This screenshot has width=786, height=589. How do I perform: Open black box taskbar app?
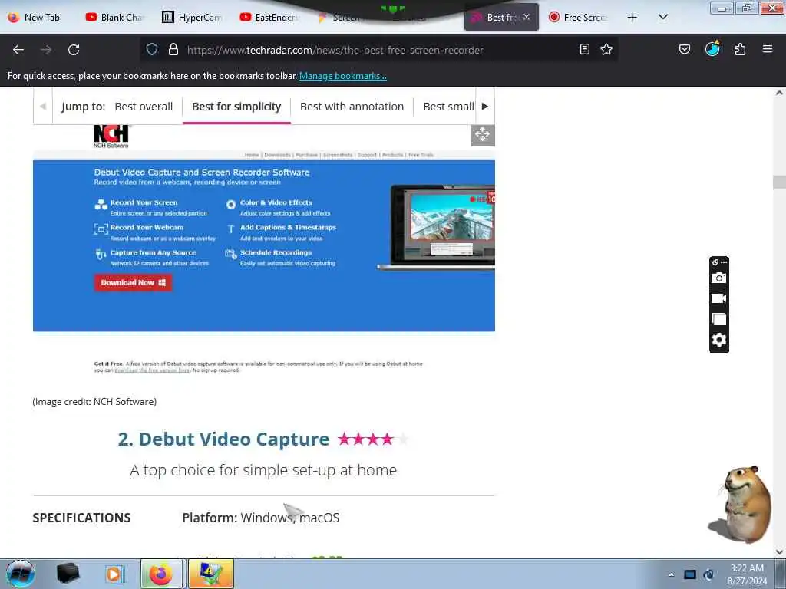(68, 574)
